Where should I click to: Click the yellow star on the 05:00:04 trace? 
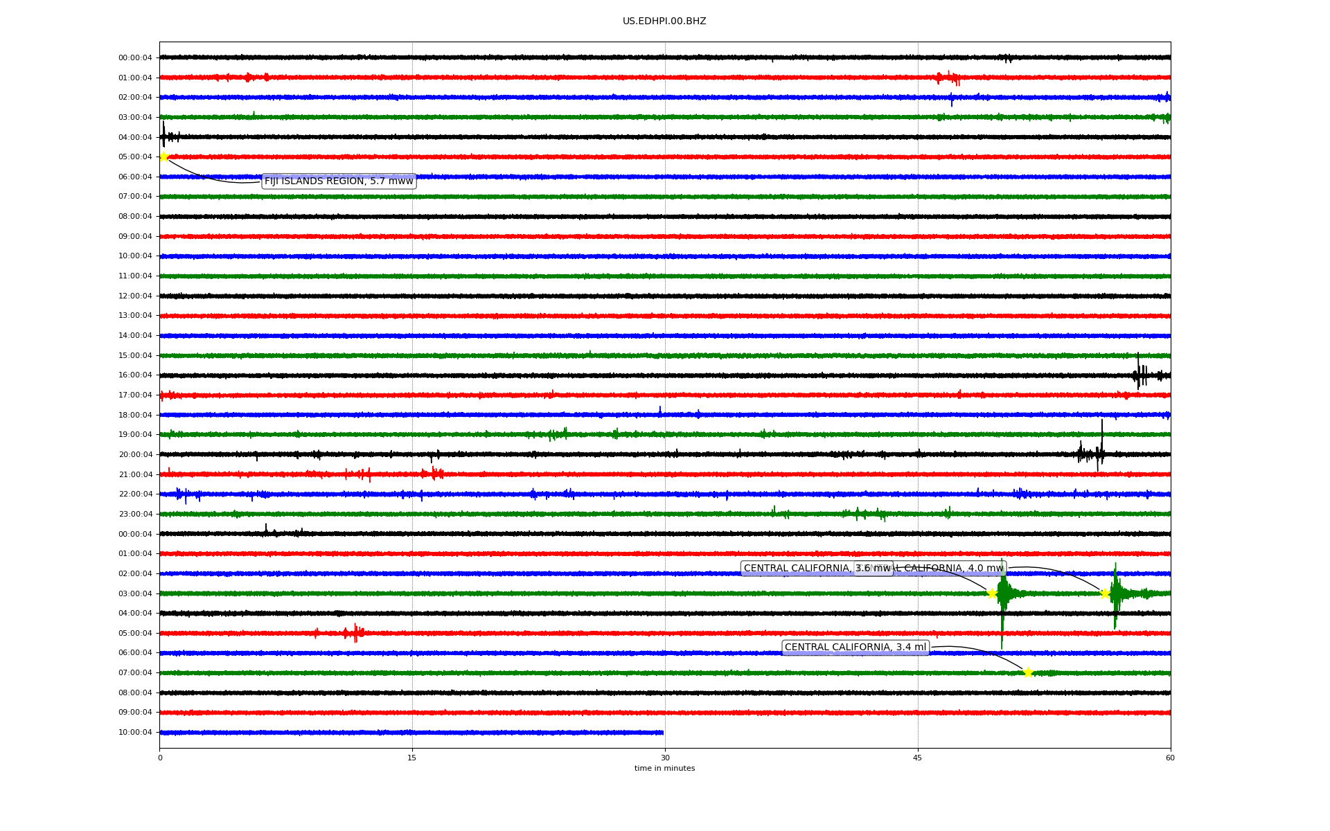tap(163, 157)
